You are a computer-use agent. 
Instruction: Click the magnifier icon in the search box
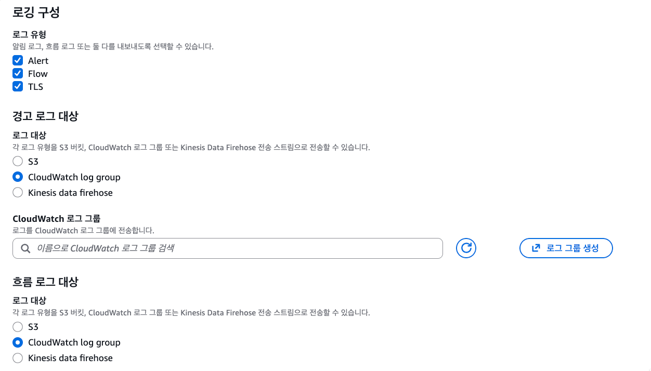pyautogui.click(x=25, y=248)
